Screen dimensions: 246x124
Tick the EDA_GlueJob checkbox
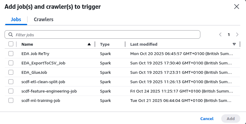pyautogui.click(x=11, y=72)
